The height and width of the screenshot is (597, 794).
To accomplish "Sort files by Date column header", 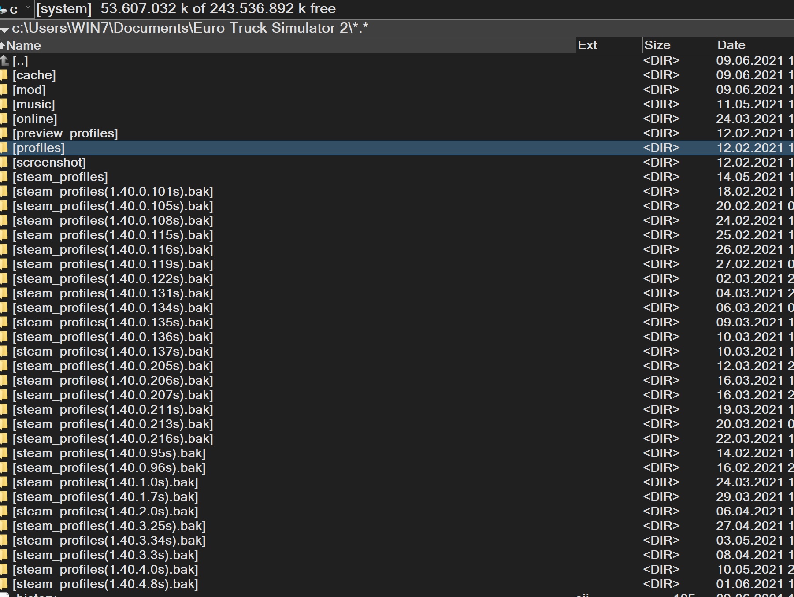I will coord(755,45).
